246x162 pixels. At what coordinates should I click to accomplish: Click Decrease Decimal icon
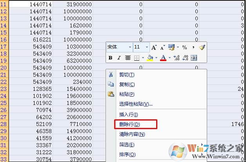(x=185, y=58)
